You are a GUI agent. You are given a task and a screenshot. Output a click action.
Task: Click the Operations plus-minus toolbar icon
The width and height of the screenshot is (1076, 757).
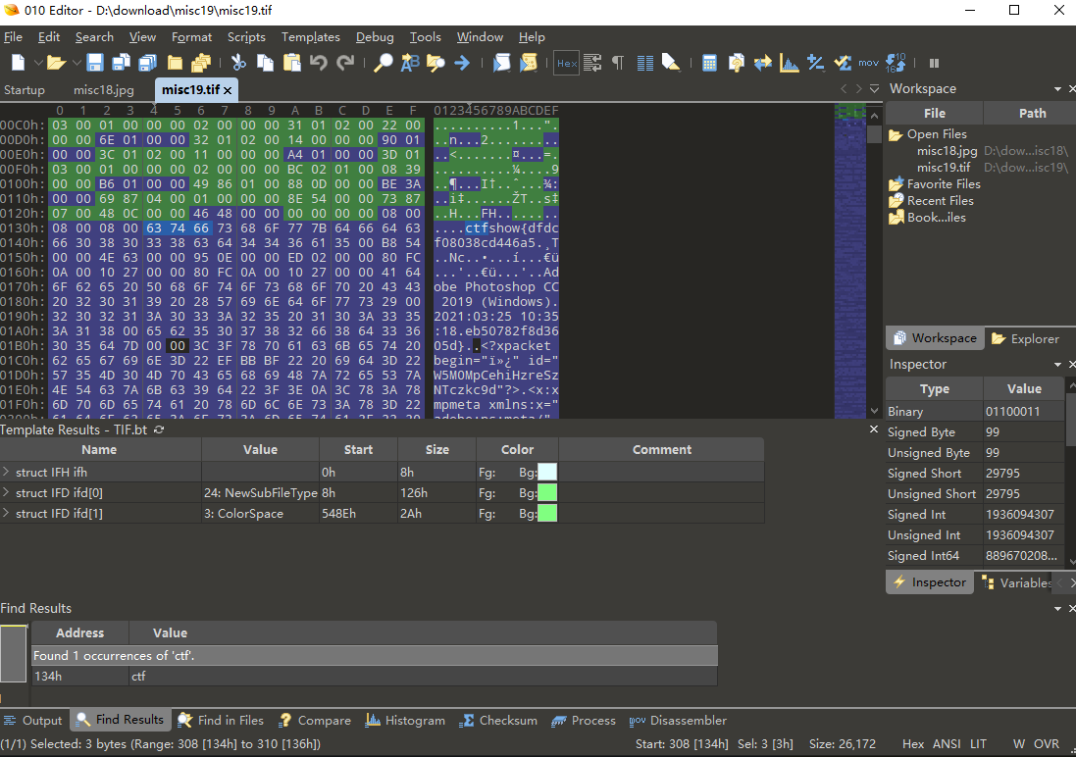tap(815, 63)
